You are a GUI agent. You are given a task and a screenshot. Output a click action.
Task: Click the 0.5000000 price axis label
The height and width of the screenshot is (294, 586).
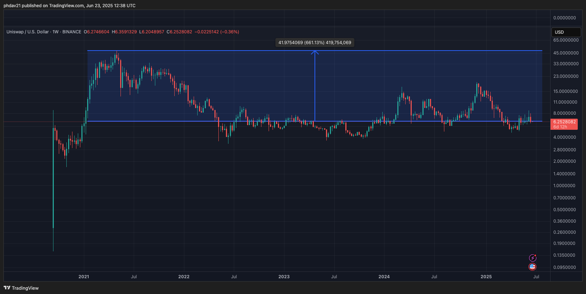click(565, 210)
